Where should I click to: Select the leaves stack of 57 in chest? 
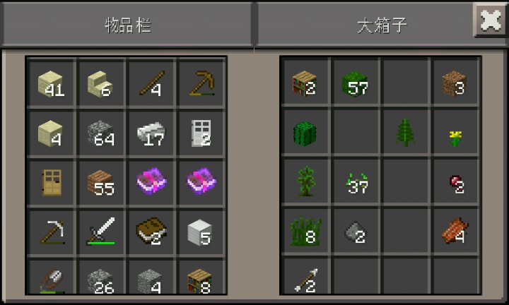356,83
